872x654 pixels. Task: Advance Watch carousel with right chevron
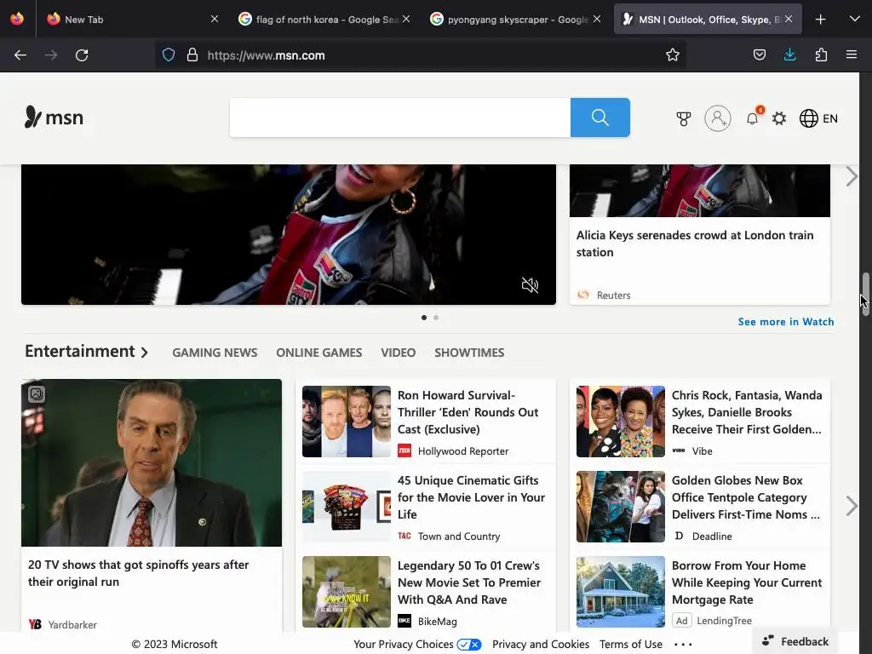[852, 176]
